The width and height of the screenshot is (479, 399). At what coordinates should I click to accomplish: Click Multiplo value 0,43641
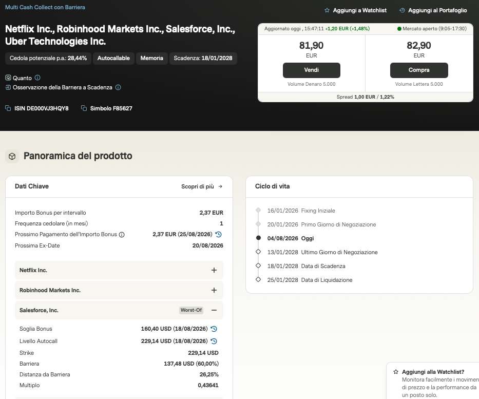(x=208, y=385)
